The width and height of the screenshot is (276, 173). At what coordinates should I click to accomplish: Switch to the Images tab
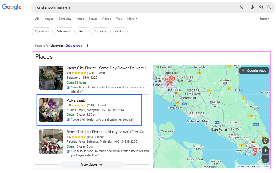tap(49, 19)
